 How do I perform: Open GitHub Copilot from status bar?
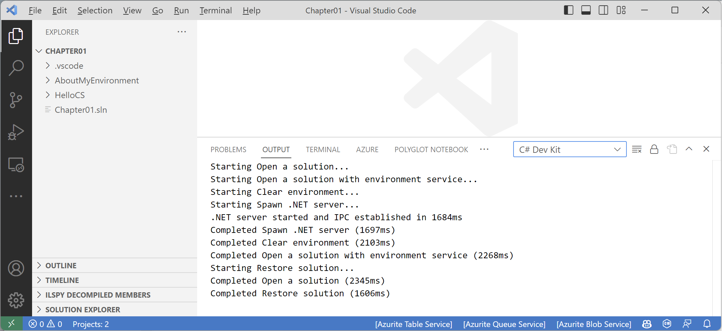[647, 324]
